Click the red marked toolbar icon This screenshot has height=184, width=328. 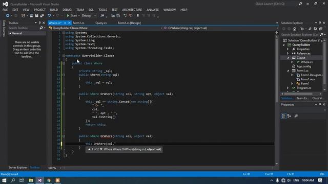131,16
